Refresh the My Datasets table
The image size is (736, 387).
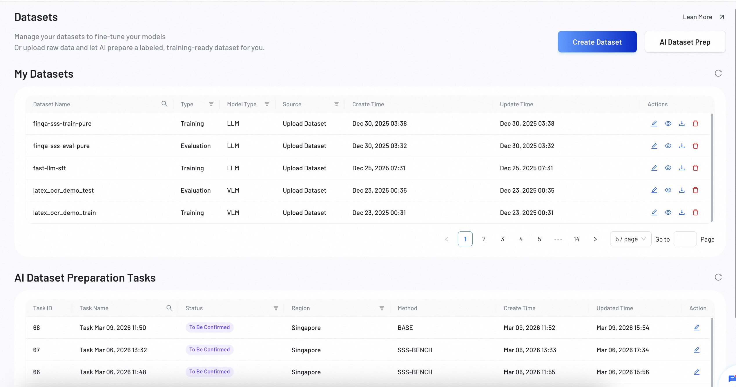click(x=718, y=73)
